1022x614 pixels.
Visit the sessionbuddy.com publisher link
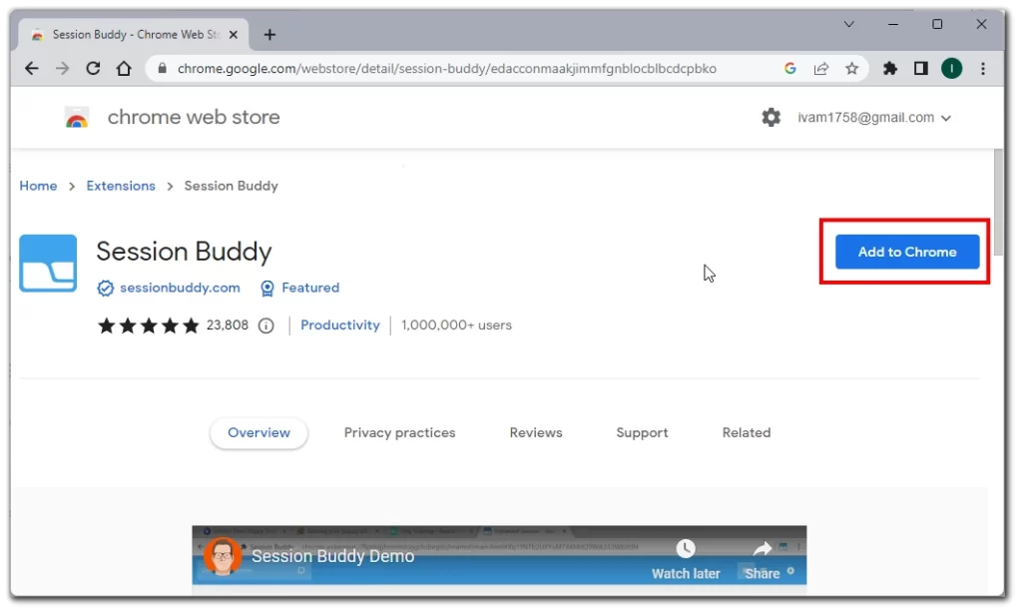click(180, 289)
